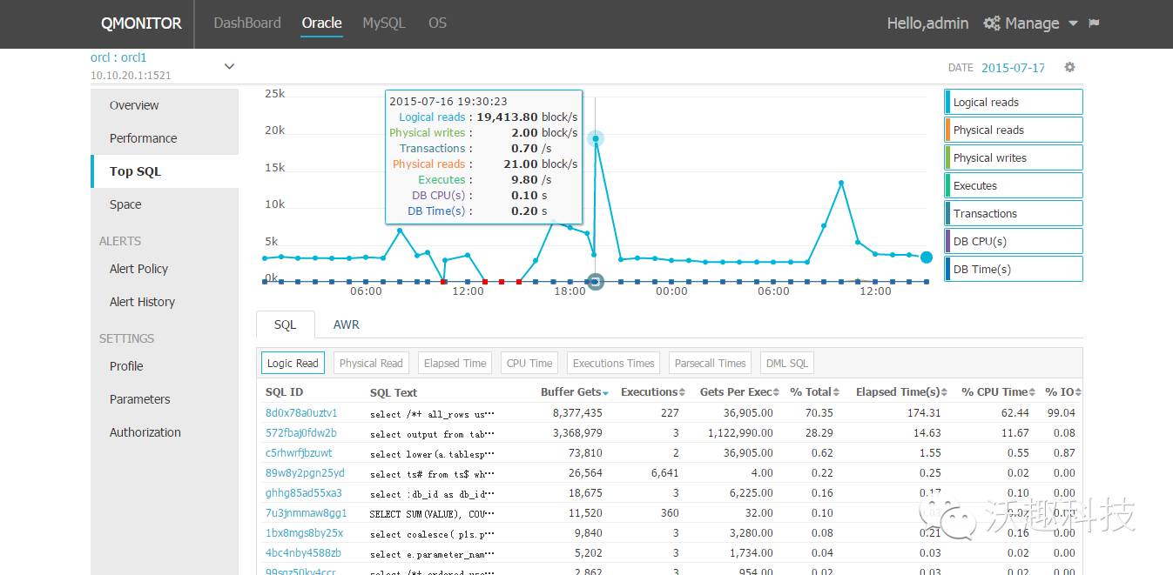Open SQL ID 1bx8mgs8by25x
This screenshot has width=1173, height=575.
304,533
